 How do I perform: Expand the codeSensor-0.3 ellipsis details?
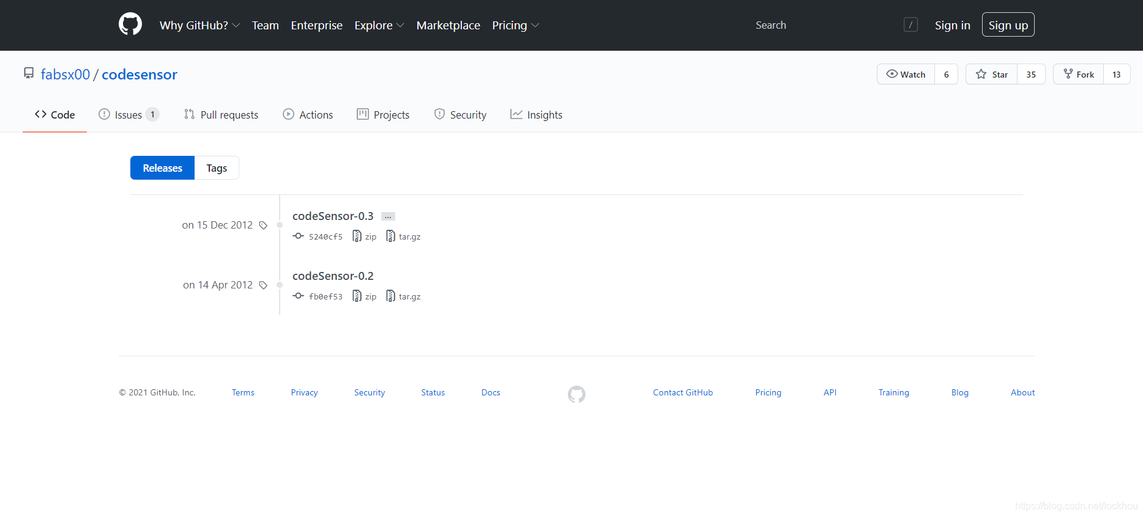(x=388, y=216)
